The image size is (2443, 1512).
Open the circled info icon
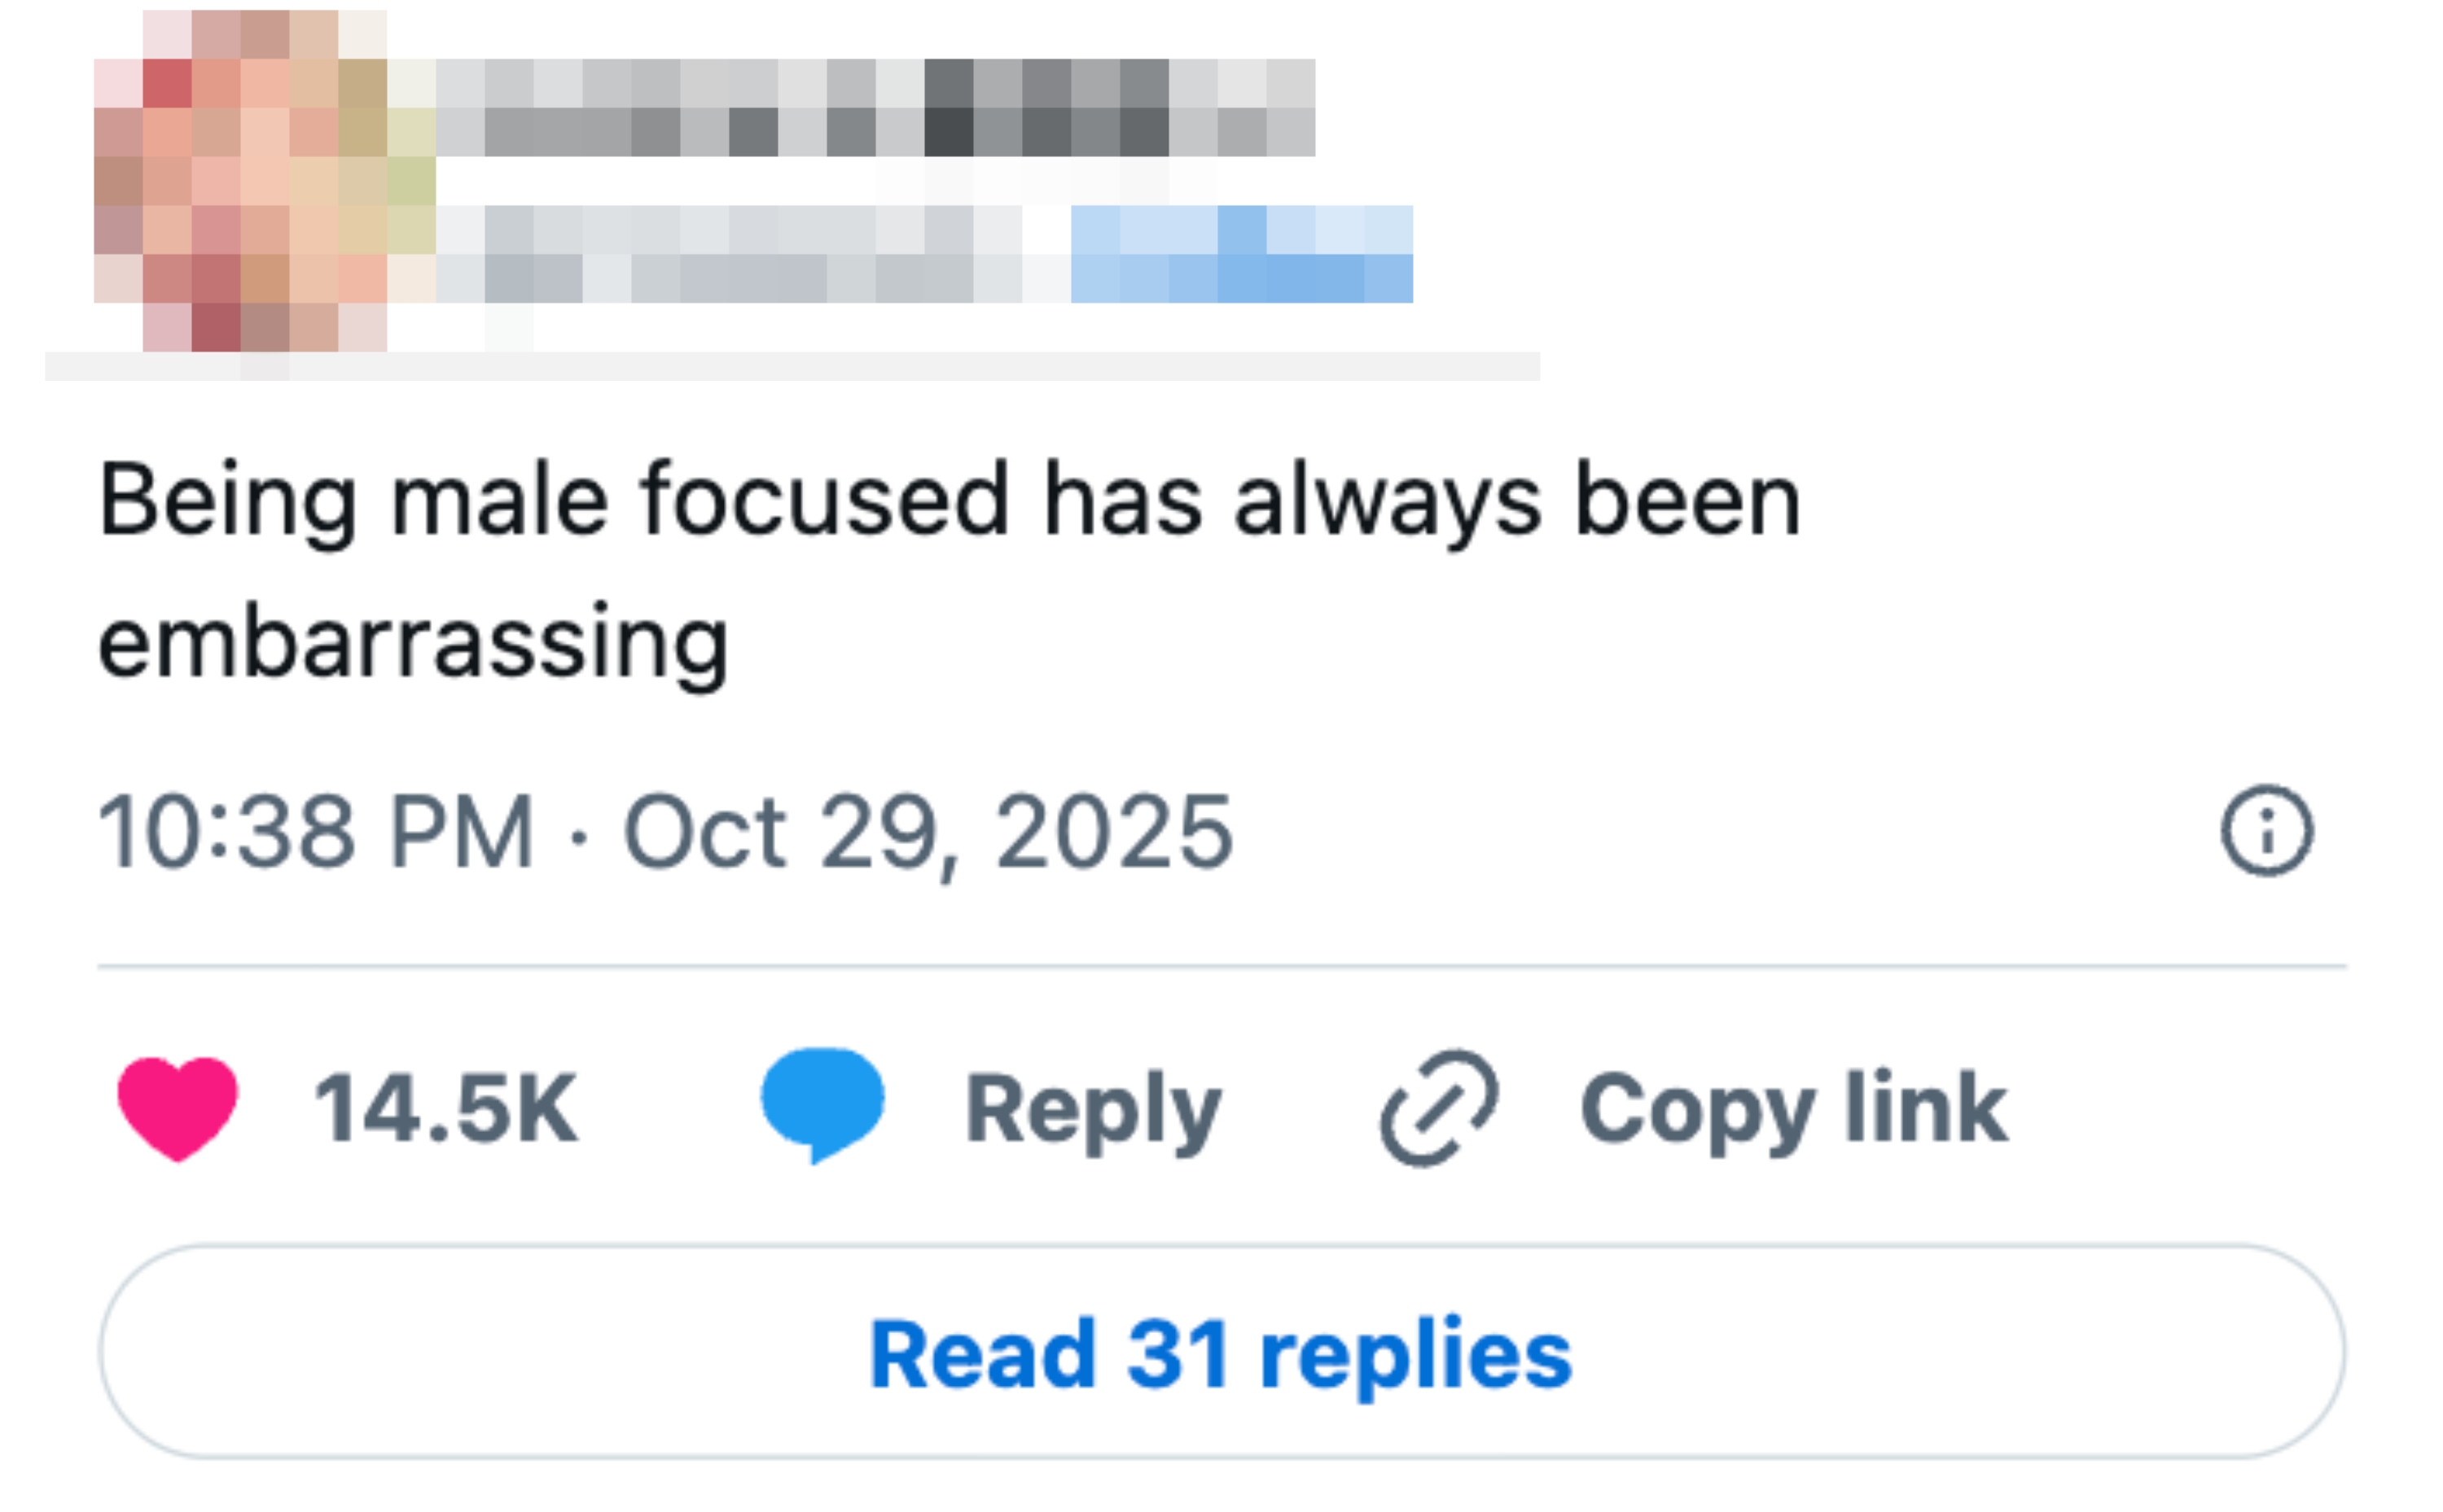[2267, 831]
